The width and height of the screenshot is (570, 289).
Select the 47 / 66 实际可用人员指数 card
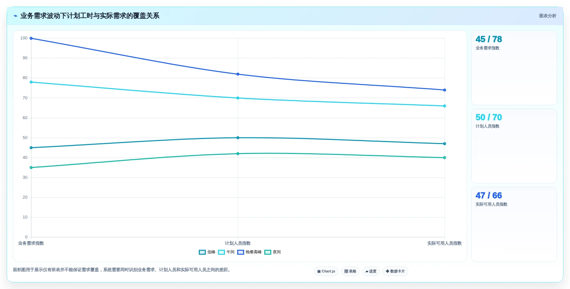click(514, 224)
